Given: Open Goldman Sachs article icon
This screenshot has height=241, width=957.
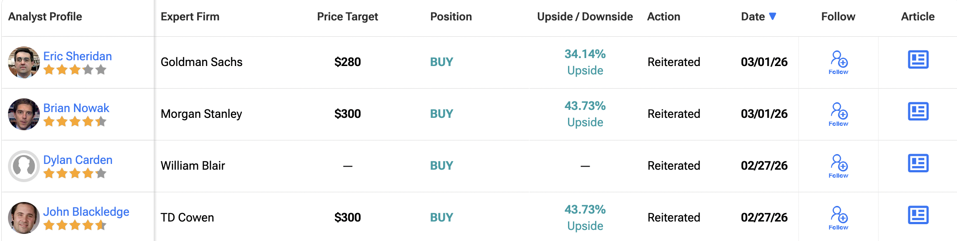Looking at the screenshot, I should pyautogui.click(x=918, y=60).
